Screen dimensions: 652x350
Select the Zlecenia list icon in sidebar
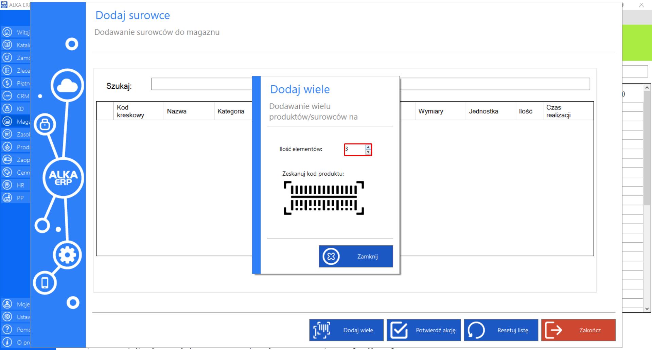click(x=7, y=70)
